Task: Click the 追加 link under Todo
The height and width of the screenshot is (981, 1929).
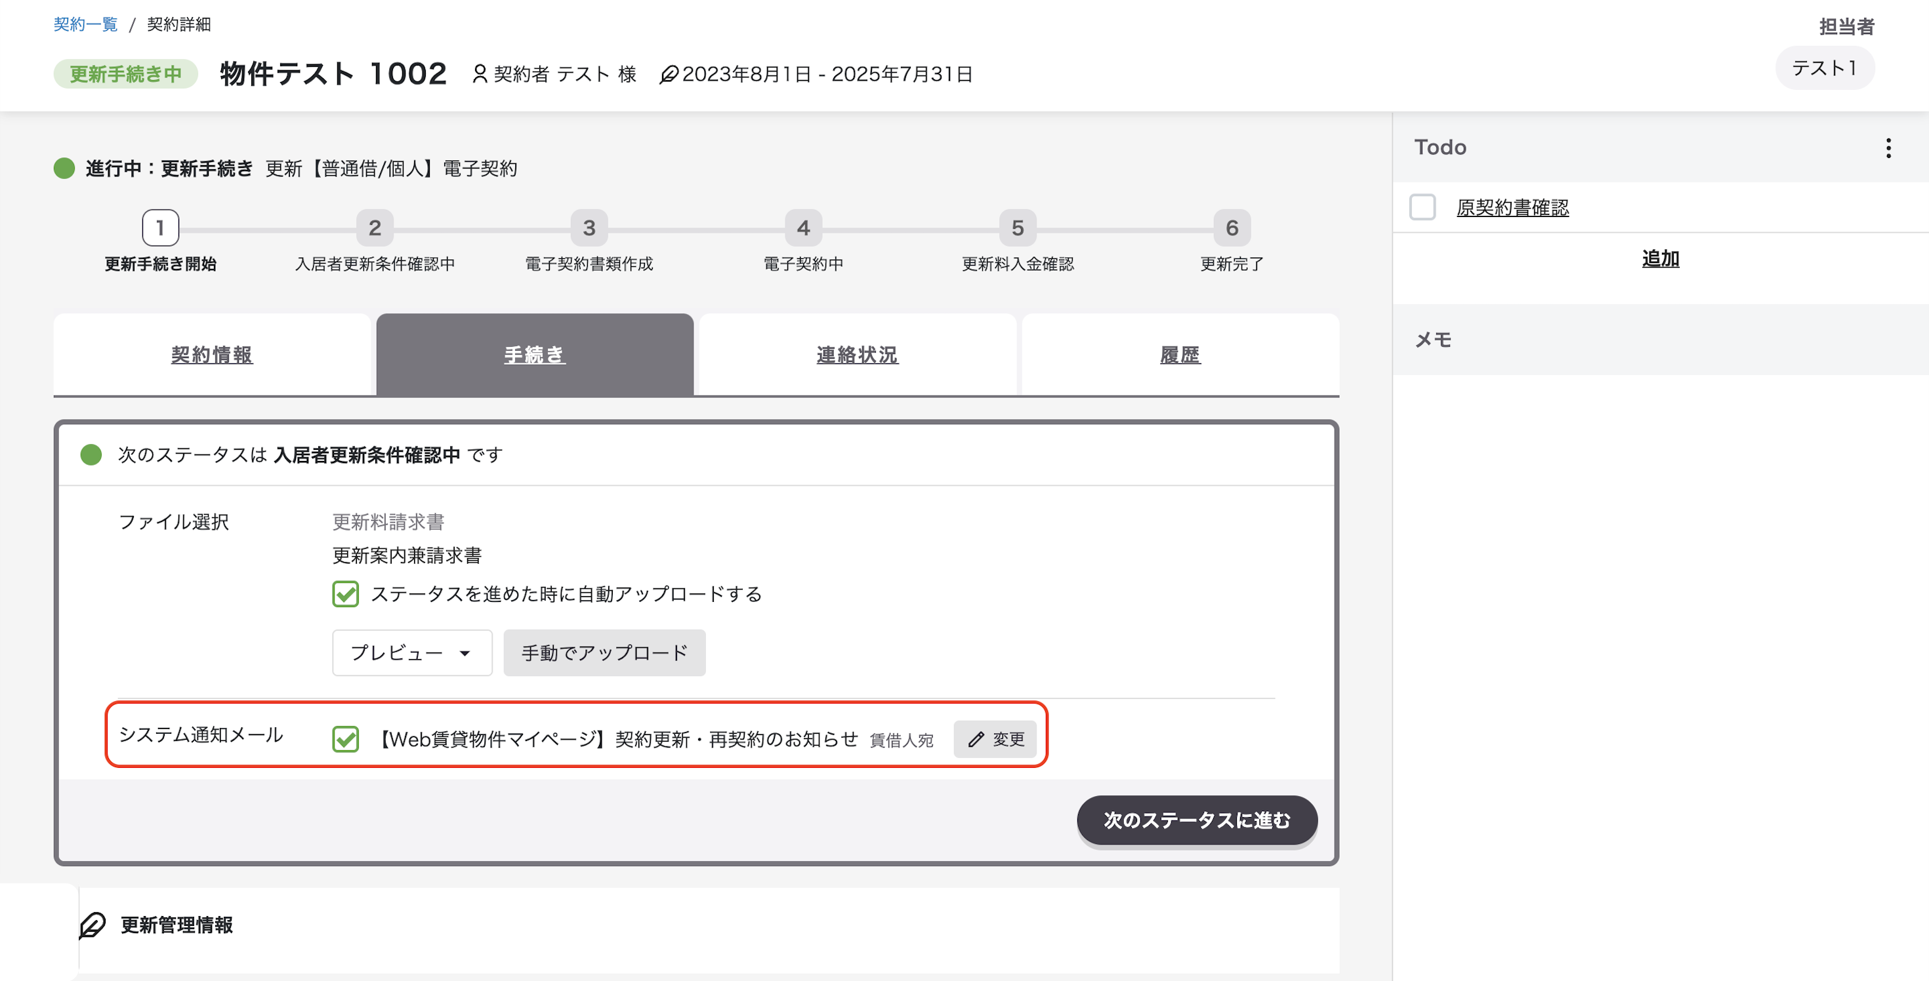Action: [x=1660, y=259]
